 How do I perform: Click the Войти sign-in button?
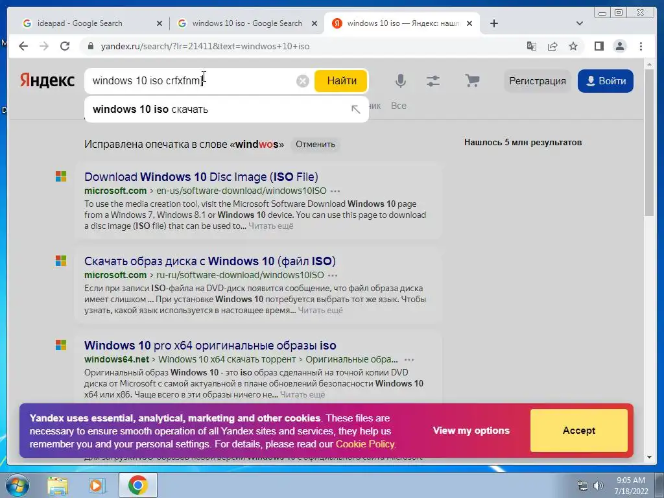pos(606,80)
